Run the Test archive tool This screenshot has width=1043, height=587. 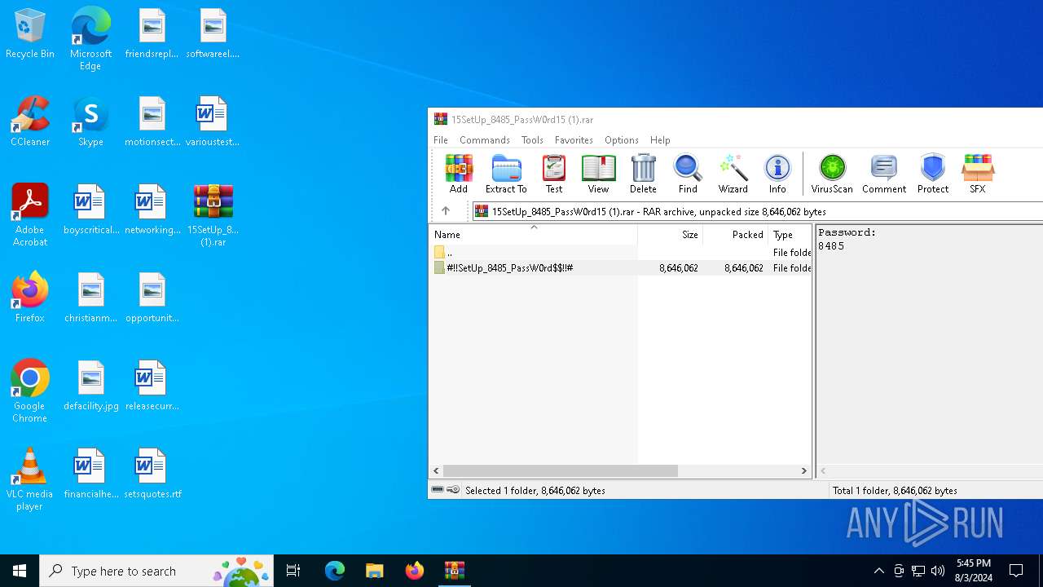(554, 174)
